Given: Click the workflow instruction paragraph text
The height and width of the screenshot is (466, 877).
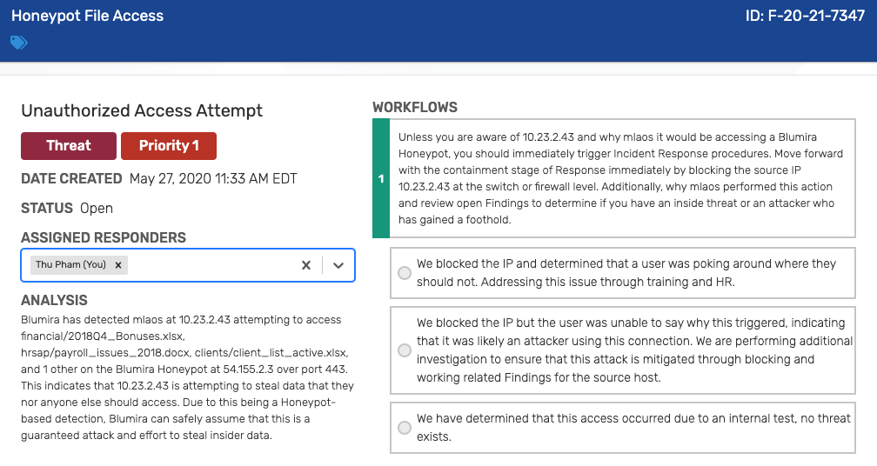Looking at the screenshot, I should click(x=621, y=178).
